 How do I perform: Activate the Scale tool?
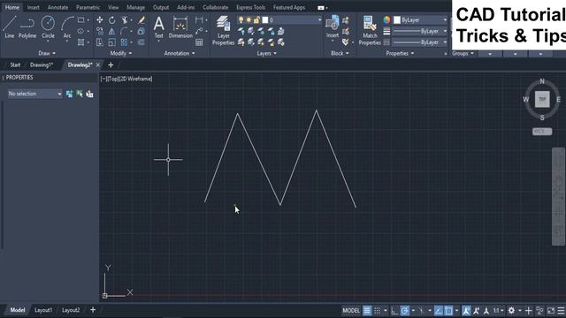point(112,42)
